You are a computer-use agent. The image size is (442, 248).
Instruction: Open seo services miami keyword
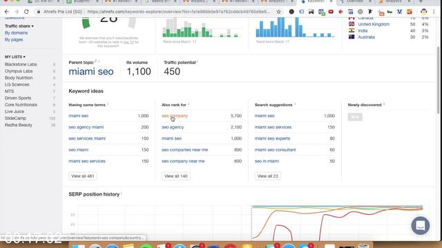pos(87,138)
